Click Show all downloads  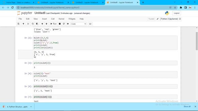click(187, 107)
